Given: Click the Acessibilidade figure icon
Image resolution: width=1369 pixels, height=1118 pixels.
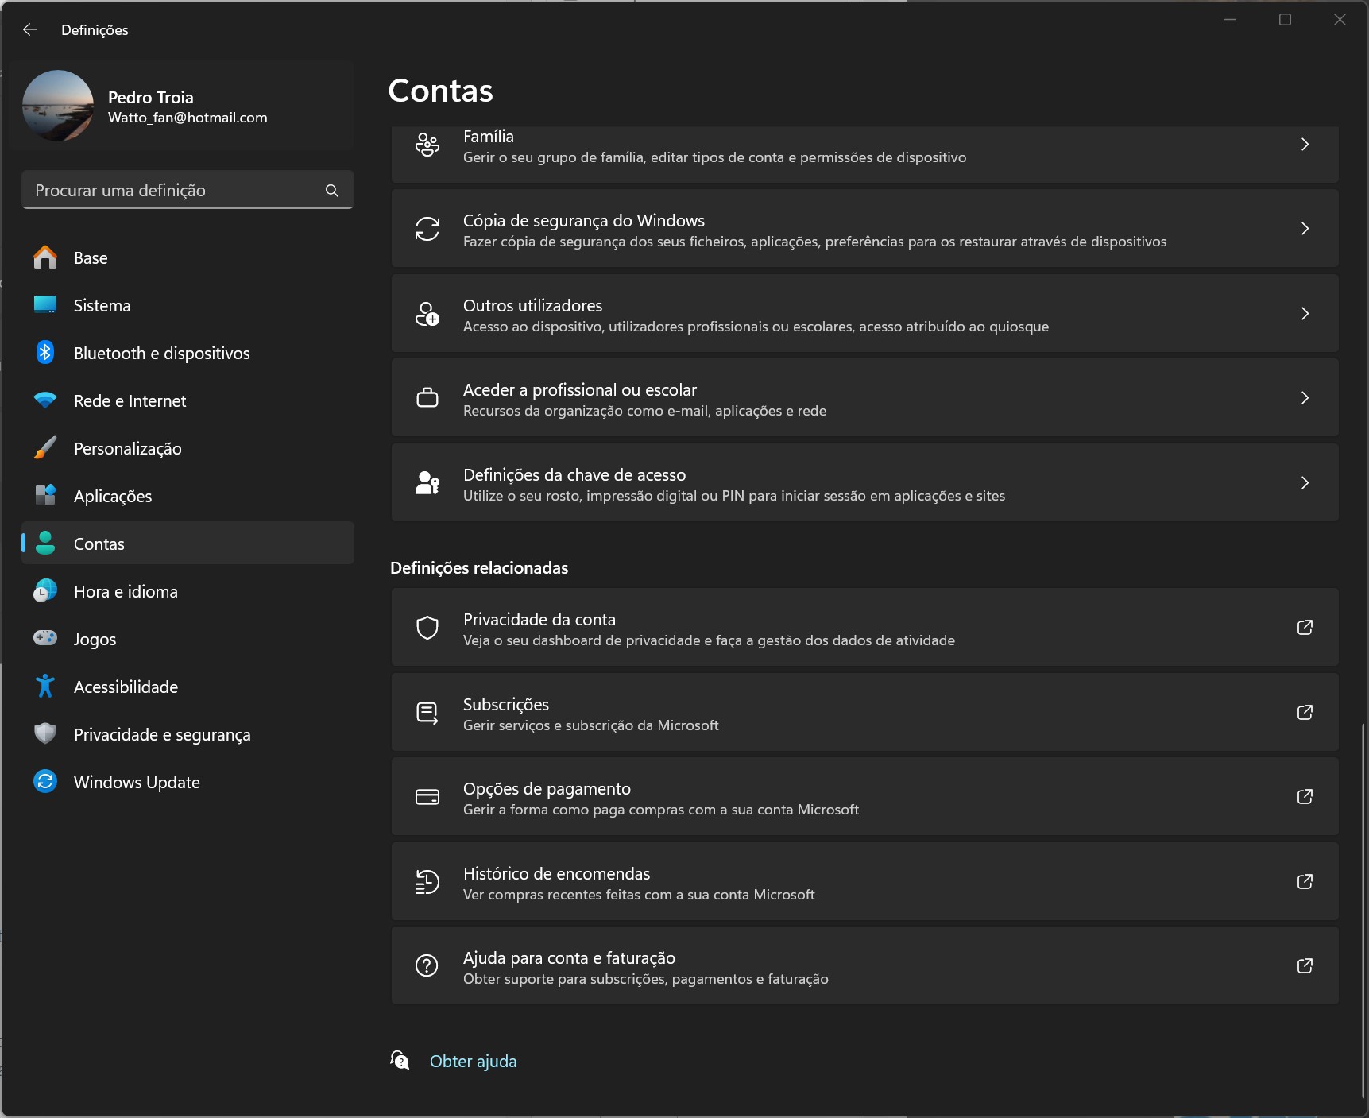Looking at the screenshot, I should tap(45, 687).
